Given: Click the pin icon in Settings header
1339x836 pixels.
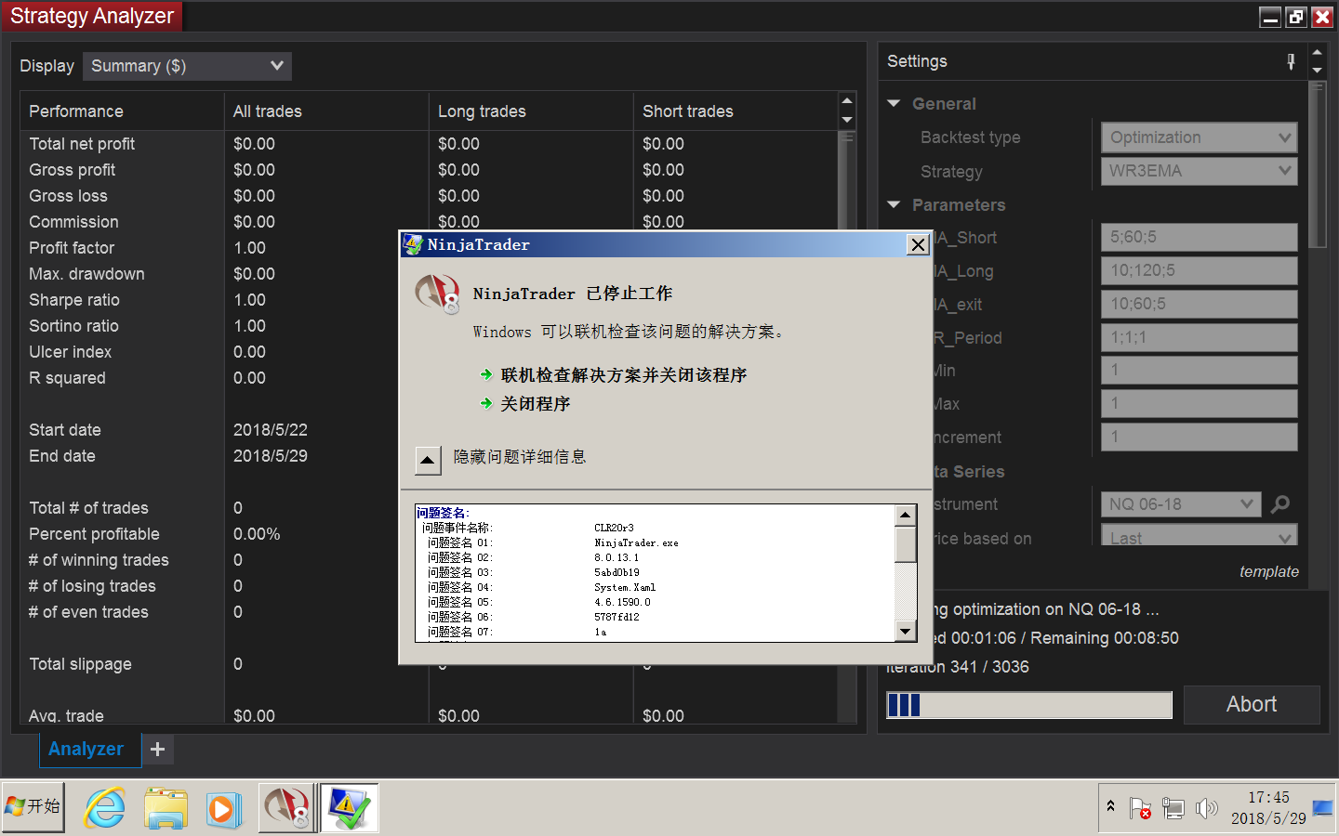Looking at the screenshot, I should point(1291,61).
